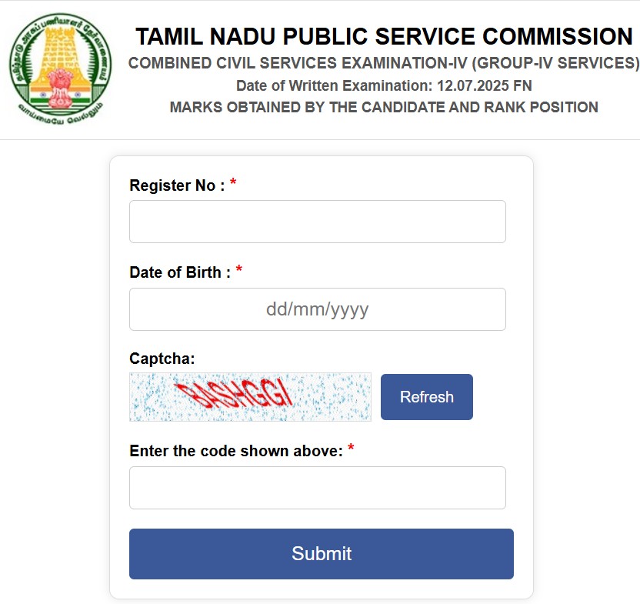Click the TNPSC emblem logo

coord(59,62)
